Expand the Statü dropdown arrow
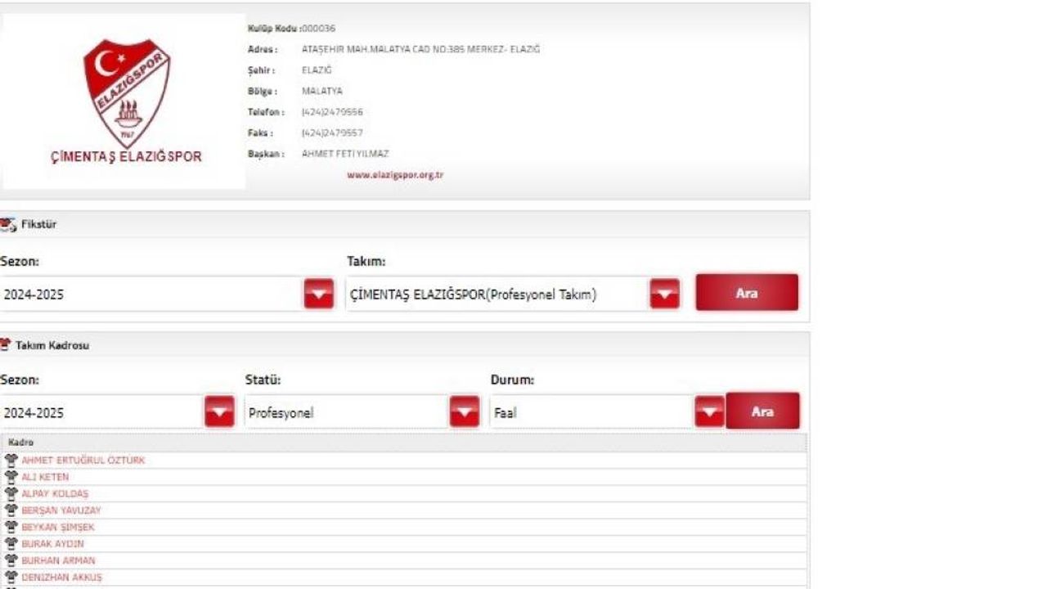1047x589 pixels. (x=465, y=412)
